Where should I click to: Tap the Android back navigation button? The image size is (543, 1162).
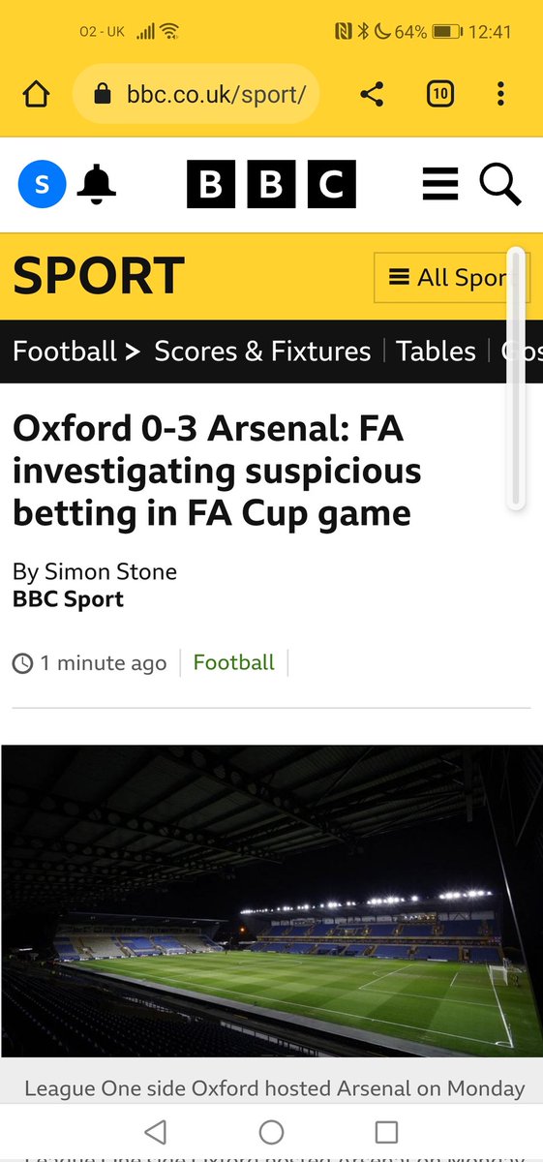coord(156,1131)
